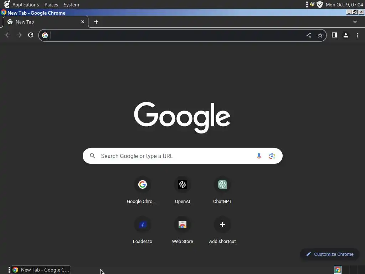Open a new tab with the plus button
365x274 pixels.
[x=96, y=22]
